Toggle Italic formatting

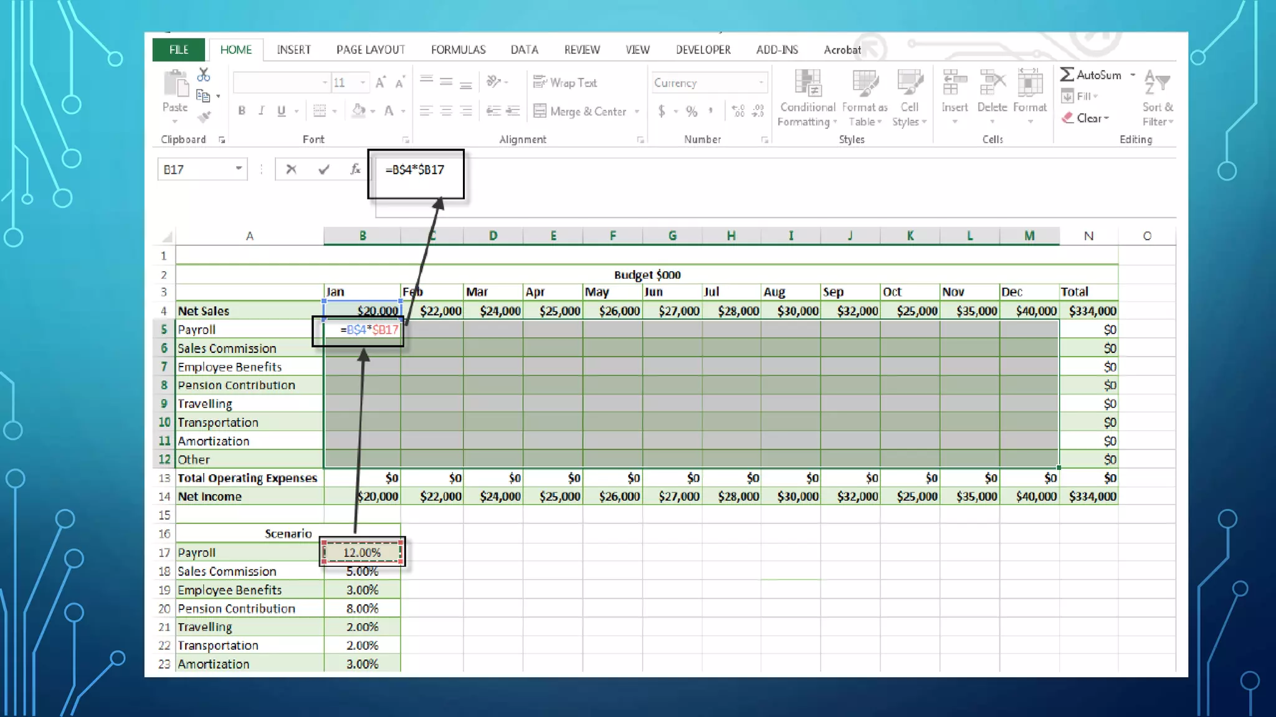click(262, 111)
